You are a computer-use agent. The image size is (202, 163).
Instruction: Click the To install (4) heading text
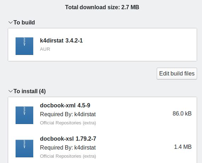click(x=29, y=91)
